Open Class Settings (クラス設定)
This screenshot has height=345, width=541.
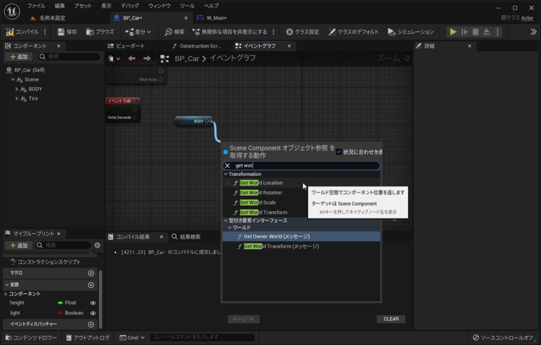point(302,32)
